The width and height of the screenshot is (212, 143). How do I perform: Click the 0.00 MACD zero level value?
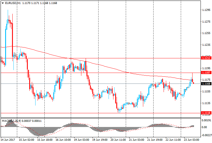pos(204,127)
